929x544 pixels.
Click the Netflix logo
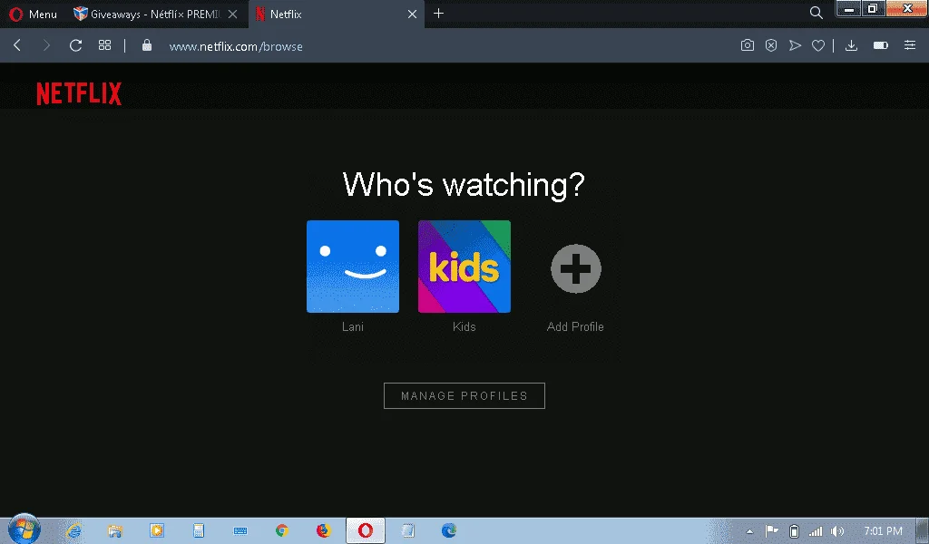[79, 93]
